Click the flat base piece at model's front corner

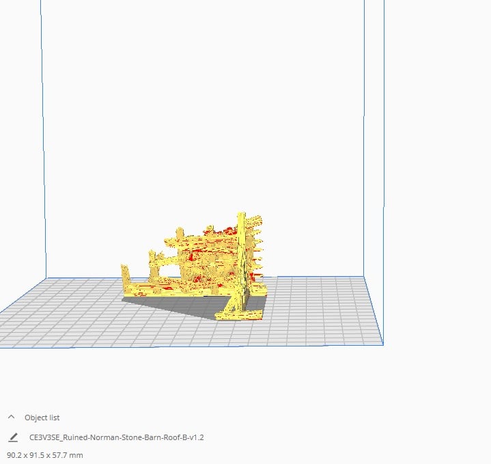pyautogui.click(x=239, y=316)
